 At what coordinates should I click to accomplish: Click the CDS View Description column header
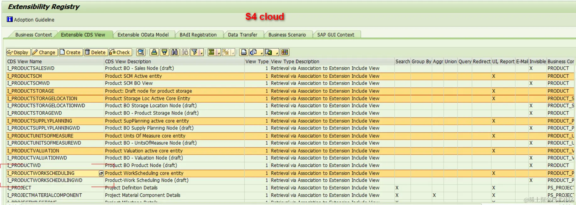[174, 62]
